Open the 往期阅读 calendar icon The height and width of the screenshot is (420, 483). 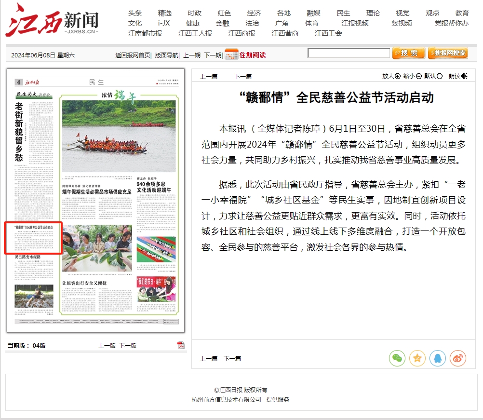coord(231,54)
